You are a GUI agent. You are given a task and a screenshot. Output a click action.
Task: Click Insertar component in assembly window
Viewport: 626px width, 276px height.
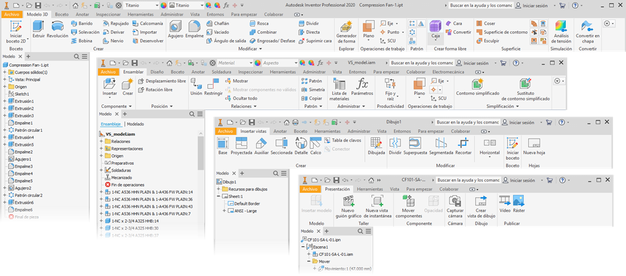pyautogui.click(x=110, y=87)
